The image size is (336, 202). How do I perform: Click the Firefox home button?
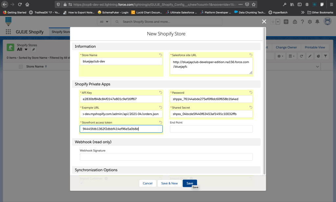pyautogui.click(x=27, y=5)
